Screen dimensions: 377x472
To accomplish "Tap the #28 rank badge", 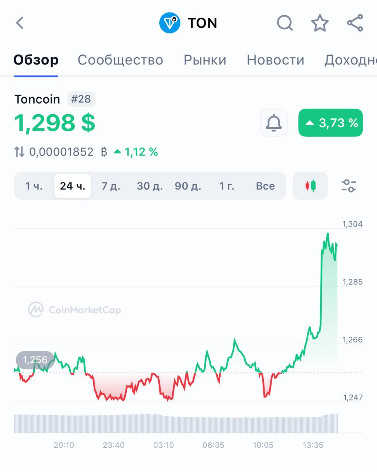I will coord(81,99).
